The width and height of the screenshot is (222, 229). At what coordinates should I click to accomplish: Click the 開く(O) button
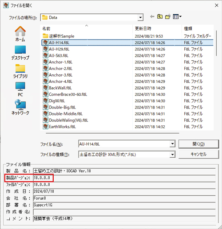pos(198,144)
